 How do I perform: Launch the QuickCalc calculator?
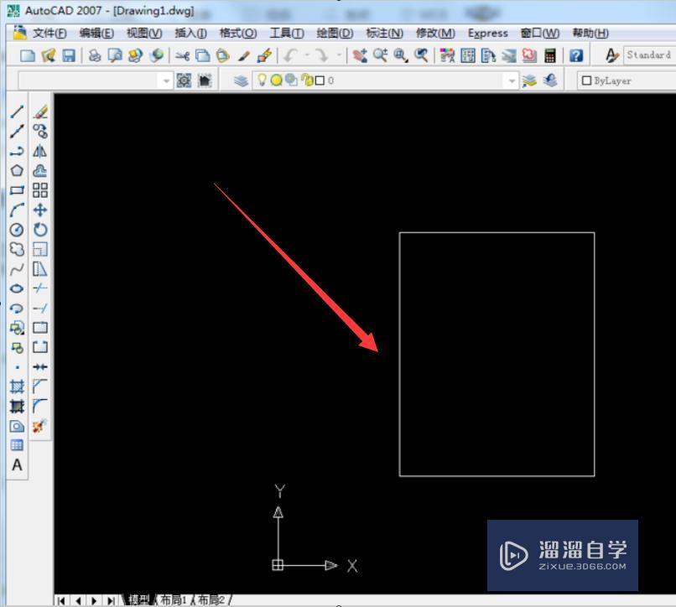point(551,55)
